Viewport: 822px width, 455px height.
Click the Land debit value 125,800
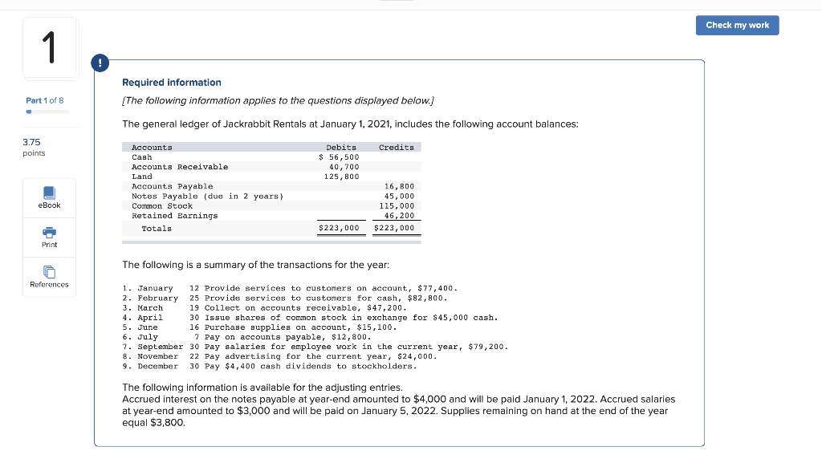341,177
